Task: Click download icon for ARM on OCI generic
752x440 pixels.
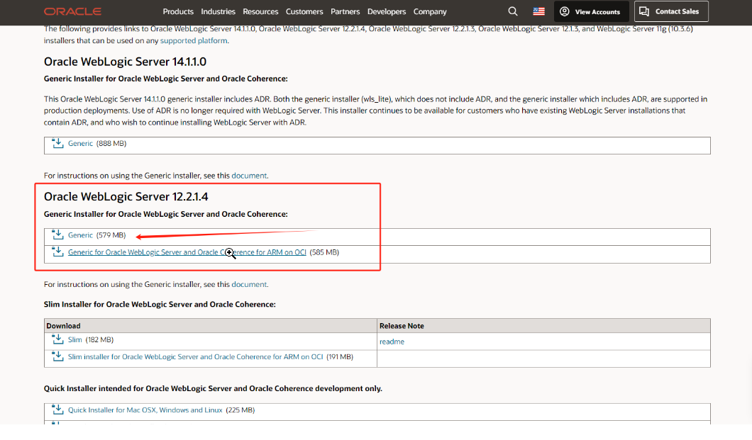Action: pos(57,252)
